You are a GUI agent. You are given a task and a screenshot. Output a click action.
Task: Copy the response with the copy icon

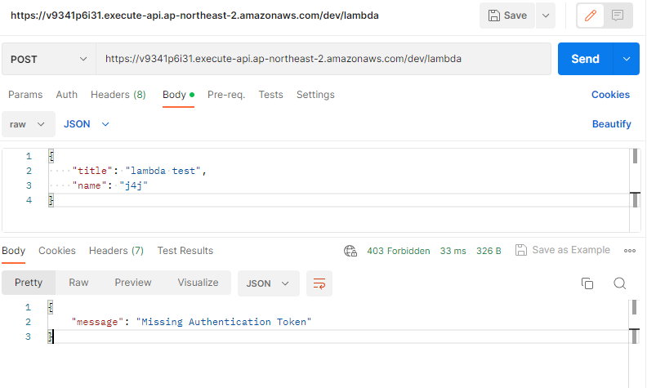(x=587, y=283)
